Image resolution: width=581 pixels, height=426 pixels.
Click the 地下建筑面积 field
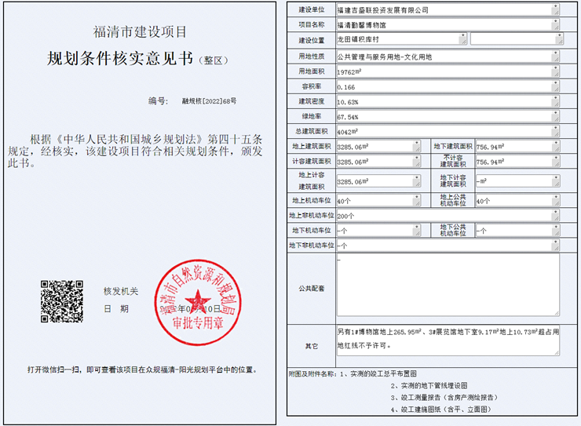pyautogui.click(x=517, y=147)
